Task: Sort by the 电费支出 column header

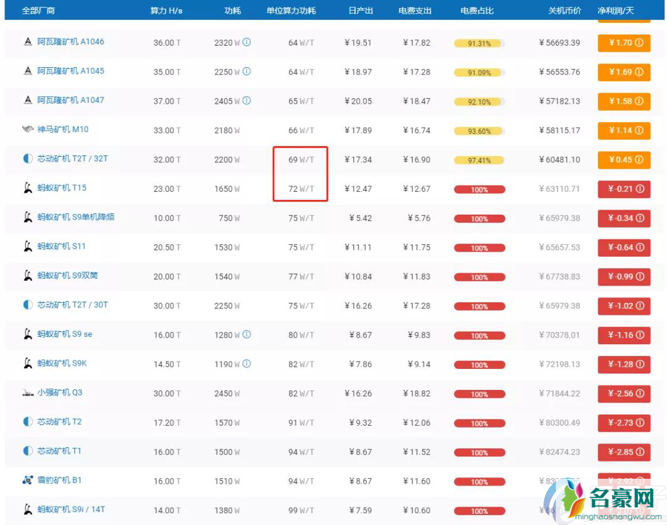Action: tap(415, 10)
